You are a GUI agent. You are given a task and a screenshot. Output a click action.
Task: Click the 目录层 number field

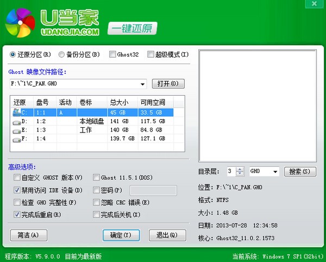(231, 171)
